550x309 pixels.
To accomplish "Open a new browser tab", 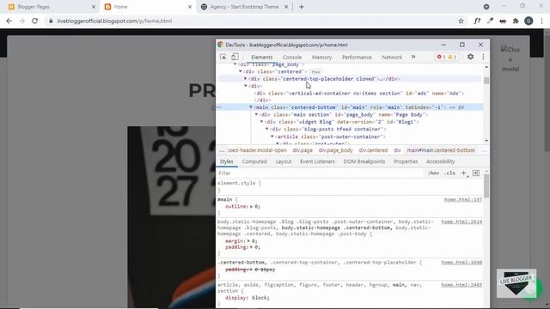I will [x=302, y=7].
